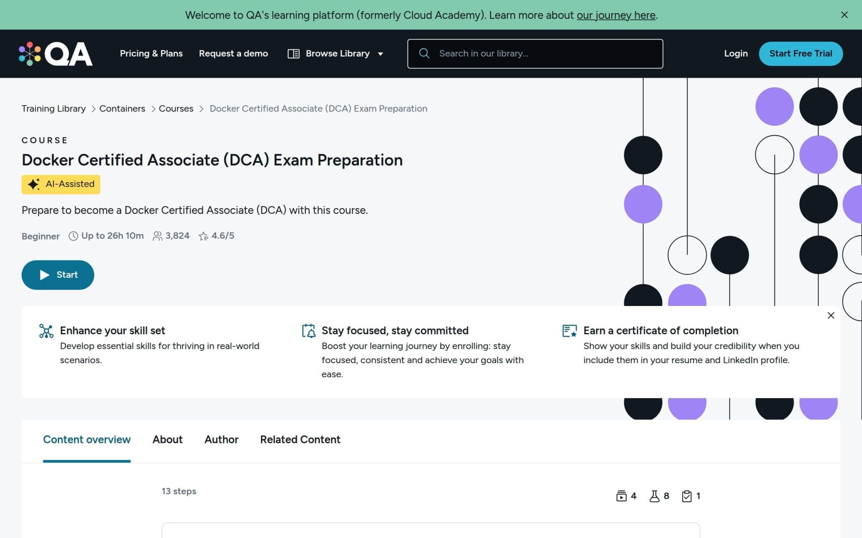
Task: Open the Related Content tab
Action: click(300, 440)
